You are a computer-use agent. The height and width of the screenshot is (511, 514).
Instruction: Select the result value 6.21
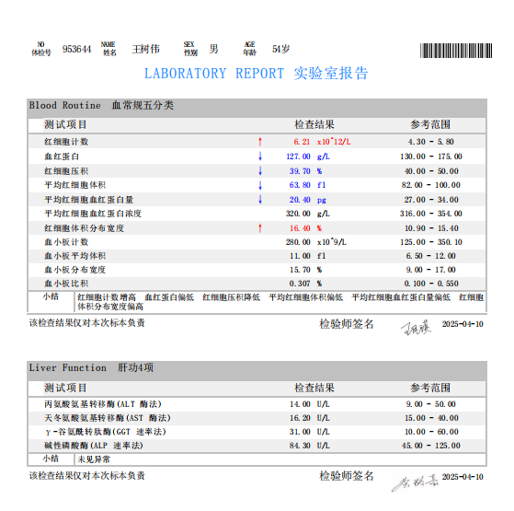[x=302, y=142]
